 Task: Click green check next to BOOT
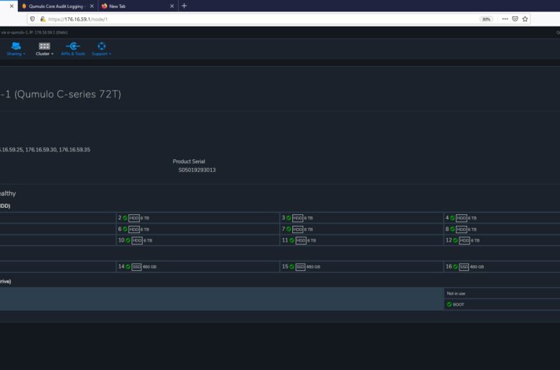(449, 304)
